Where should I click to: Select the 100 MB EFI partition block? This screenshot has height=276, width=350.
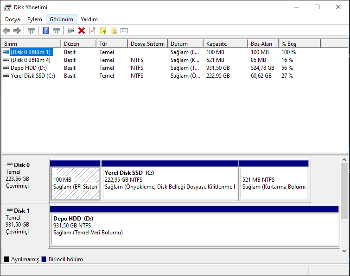point(75,180)
